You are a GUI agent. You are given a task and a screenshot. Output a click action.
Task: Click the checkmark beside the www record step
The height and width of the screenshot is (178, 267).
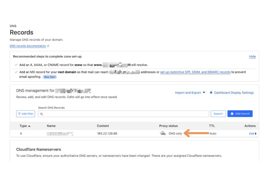[x=16, y=65]
